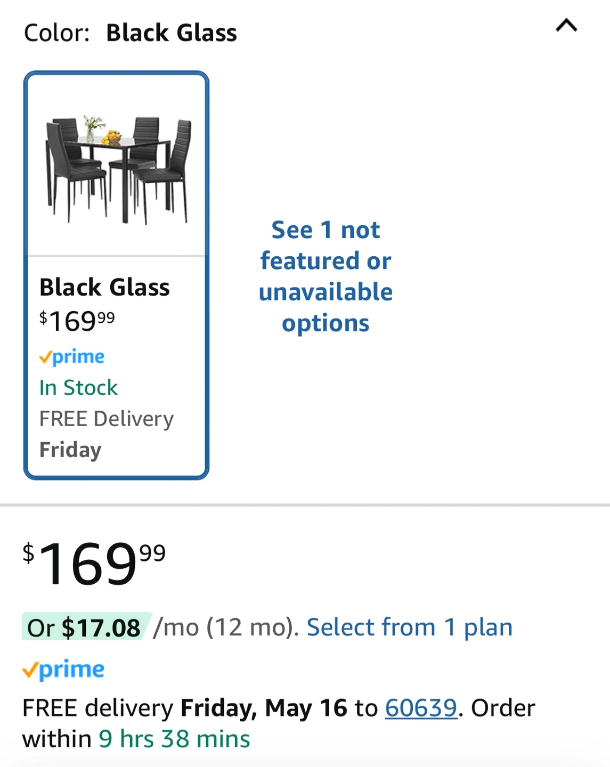Click the prime checkmark logo below price
610x767 pixels.
[x=63, y=670]
